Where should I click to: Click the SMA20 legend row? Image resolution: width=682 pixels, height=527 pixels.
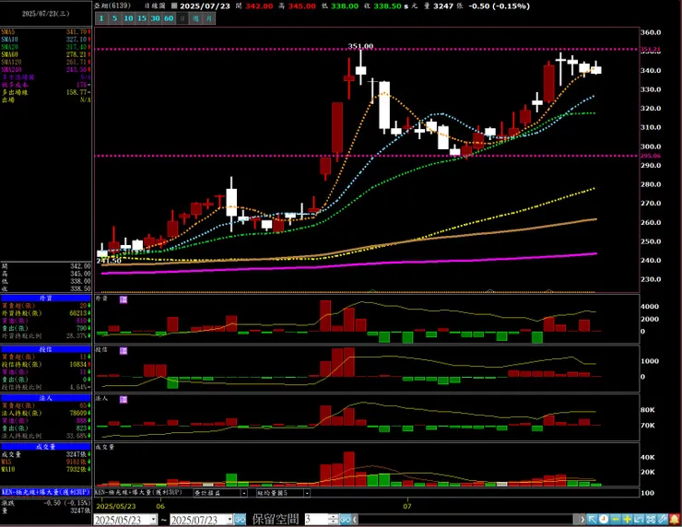pos(46,47)
